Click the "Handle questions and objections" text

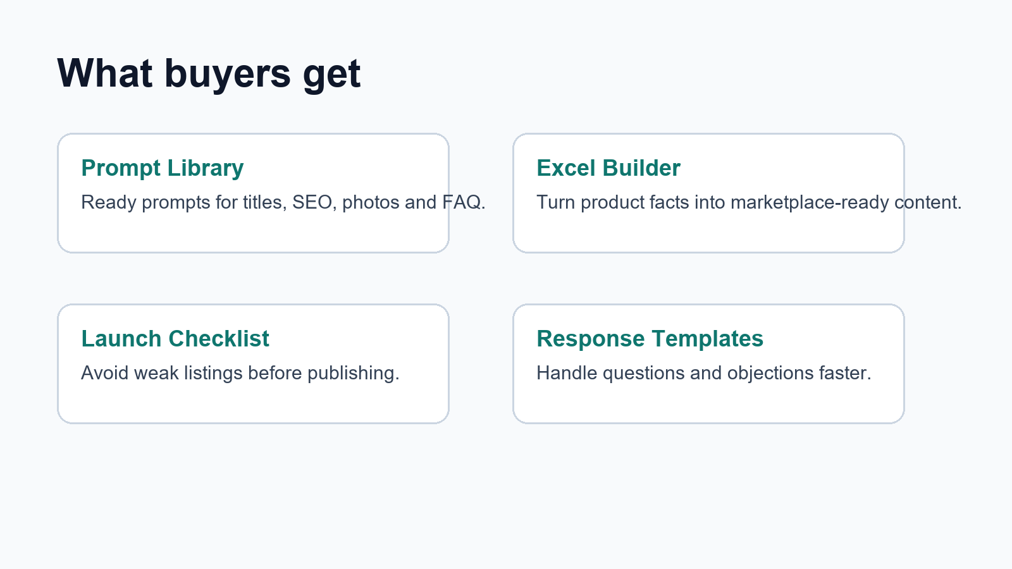(704, 373)
